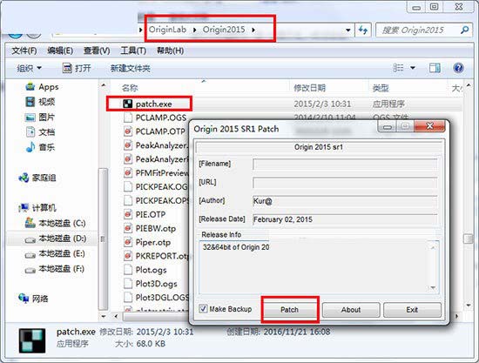Toggle the Make Backup checkbox

203,309
